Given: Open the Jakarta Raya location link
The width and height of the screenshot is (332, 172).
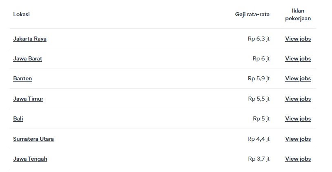Looking at the screenshot, I should tap(30, 39).
